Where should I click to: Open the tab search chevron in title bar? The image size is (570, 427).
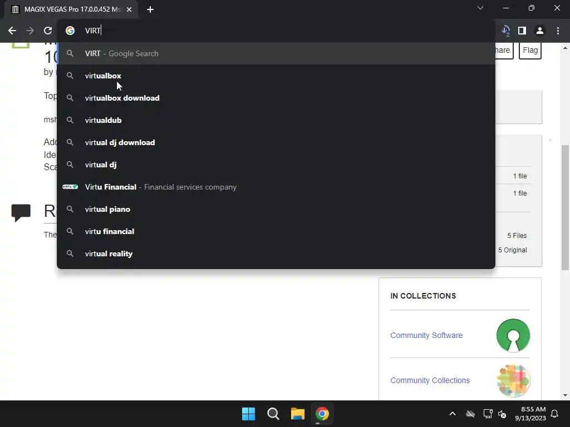coord(480,8)
